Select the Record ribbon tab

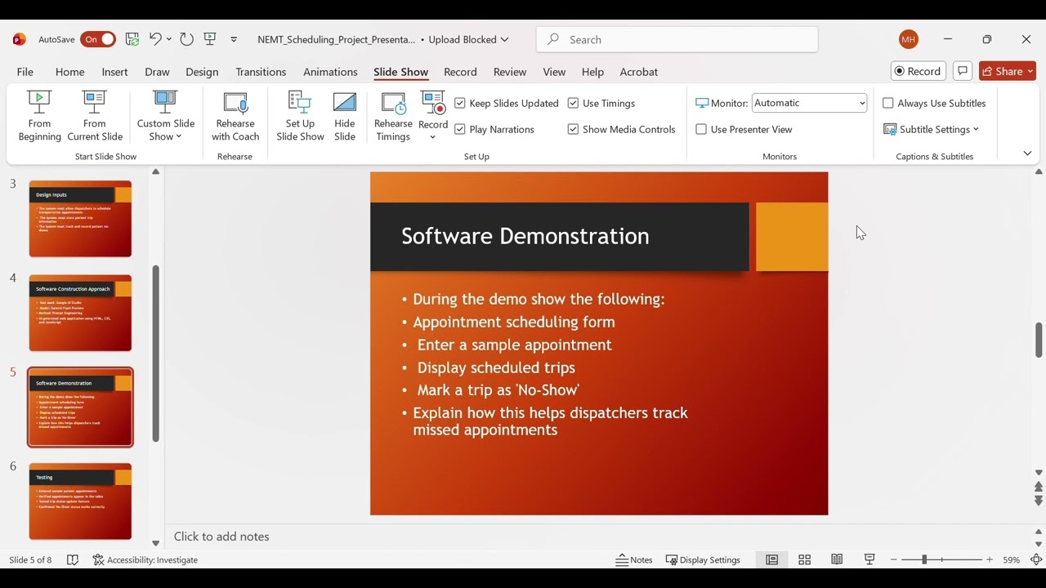[x=460, y=72]
